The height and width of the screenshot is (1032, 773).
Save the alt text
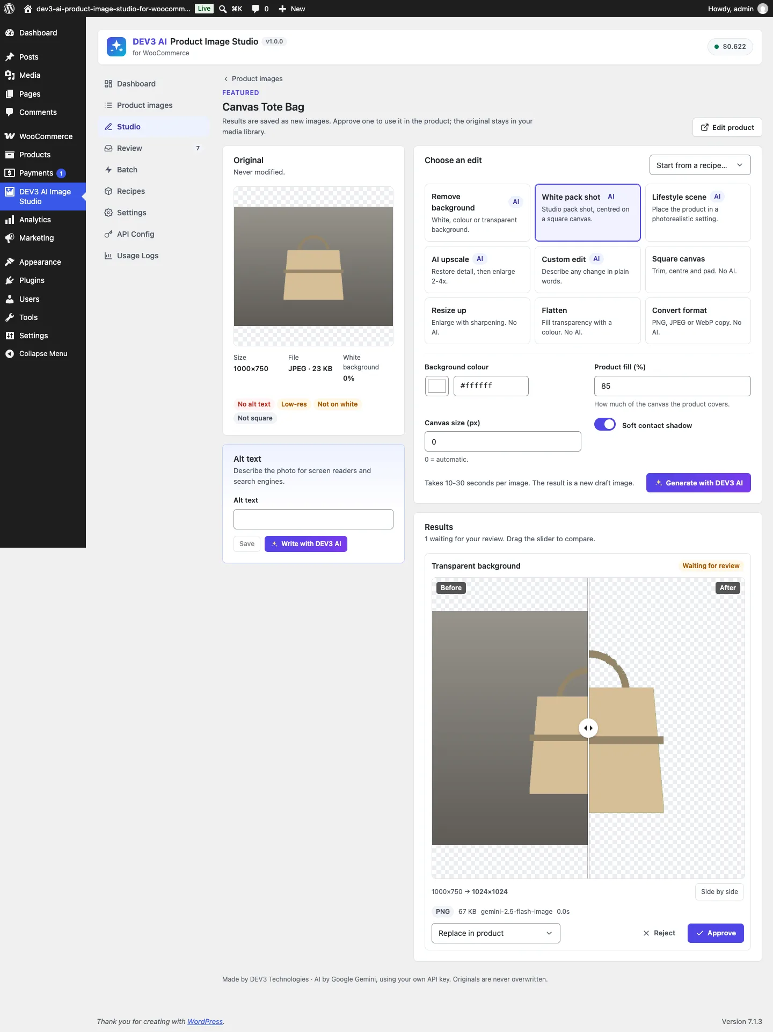tap(247, 544)
